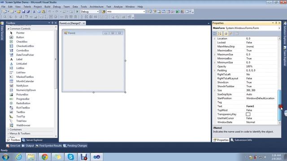
Task: Click the Alphabetical sort icon in Properties
Action: 220,34
